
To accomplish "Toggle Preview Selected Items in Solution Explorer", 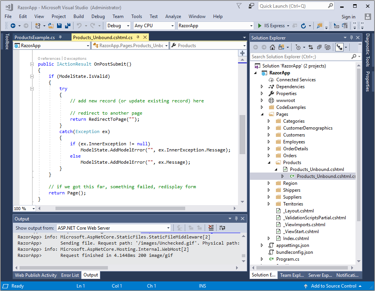I will (x=339, y=47).
